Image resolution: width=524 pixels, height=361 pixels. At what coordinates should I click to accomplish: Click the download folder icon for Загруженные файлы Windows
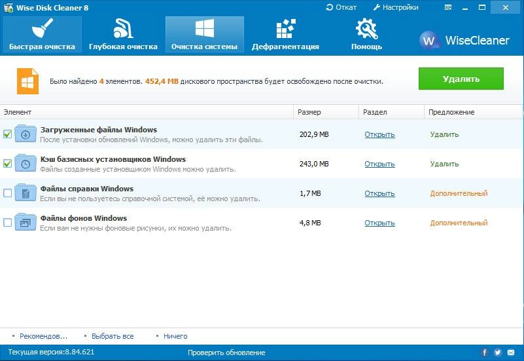[x=26, y=134]
